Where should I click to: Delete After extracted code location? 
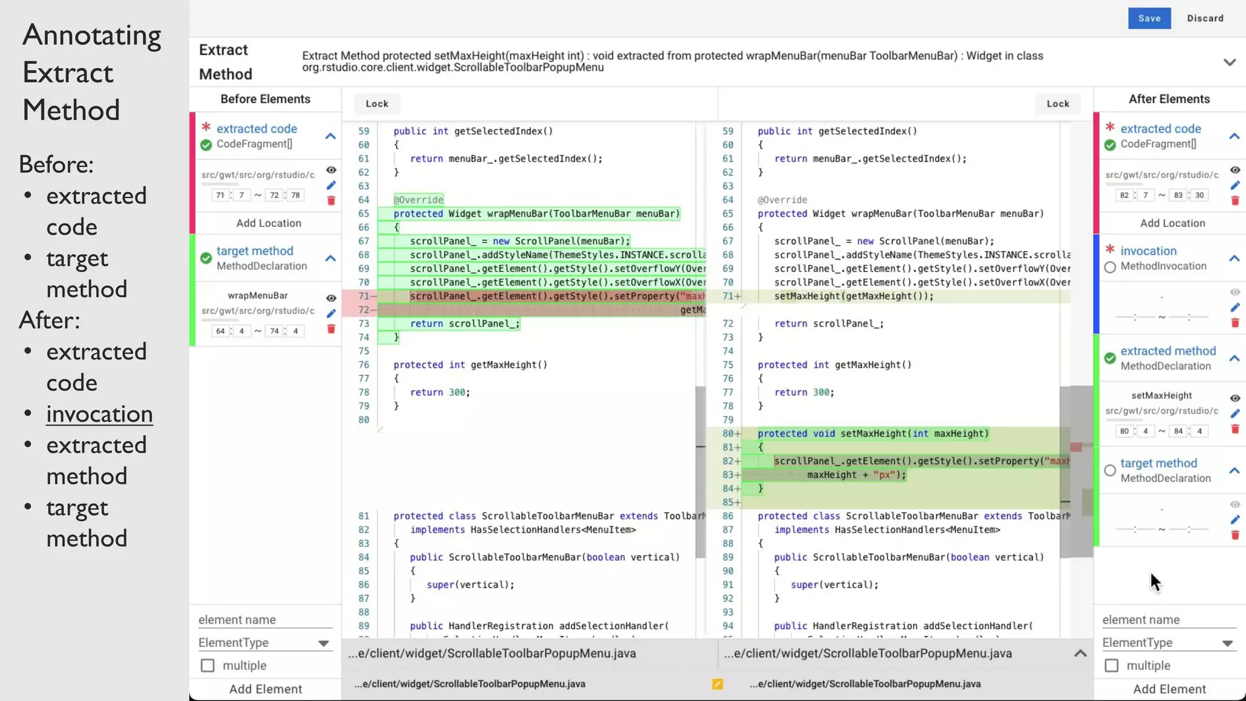pyautogui.click(x=1235, y=200)
